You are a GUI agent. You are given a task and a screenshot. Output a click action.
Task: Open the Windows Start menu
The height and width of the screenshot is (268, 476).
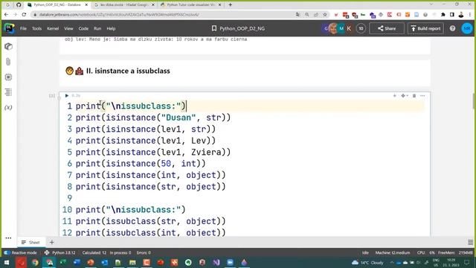point(7,263)
